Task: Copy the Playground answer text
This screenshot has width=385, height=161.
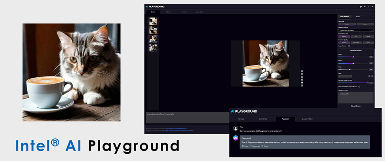Action: [245, 146]
